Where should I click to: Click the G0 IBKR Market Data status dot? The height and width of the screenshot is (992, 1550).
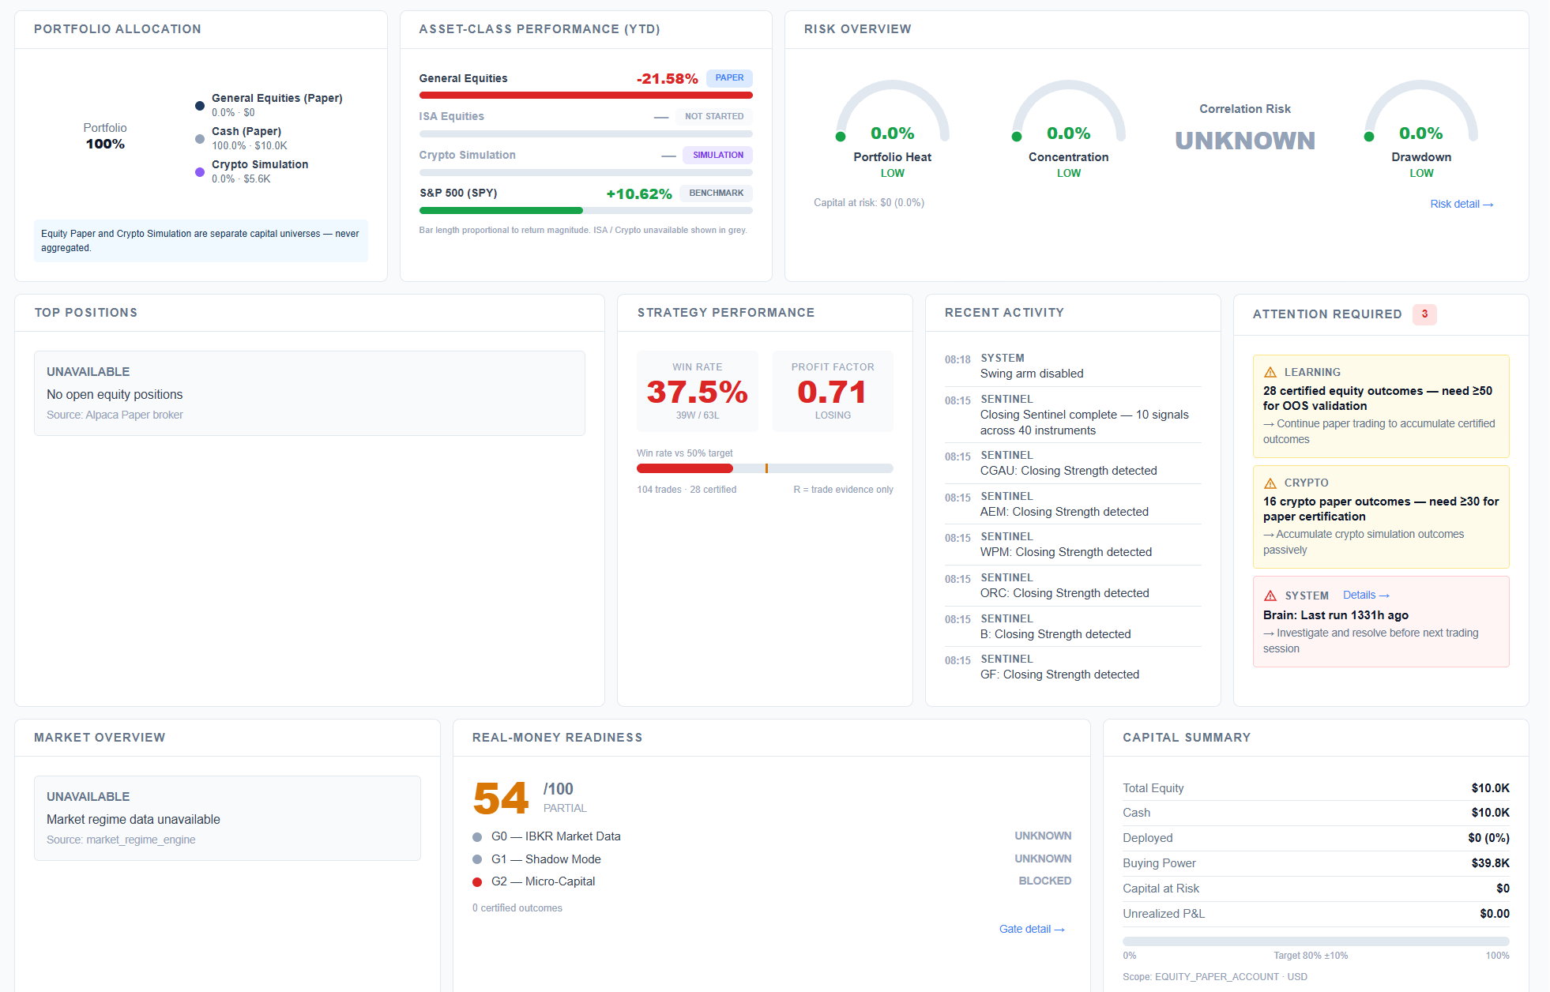click(x=477, y=837)
